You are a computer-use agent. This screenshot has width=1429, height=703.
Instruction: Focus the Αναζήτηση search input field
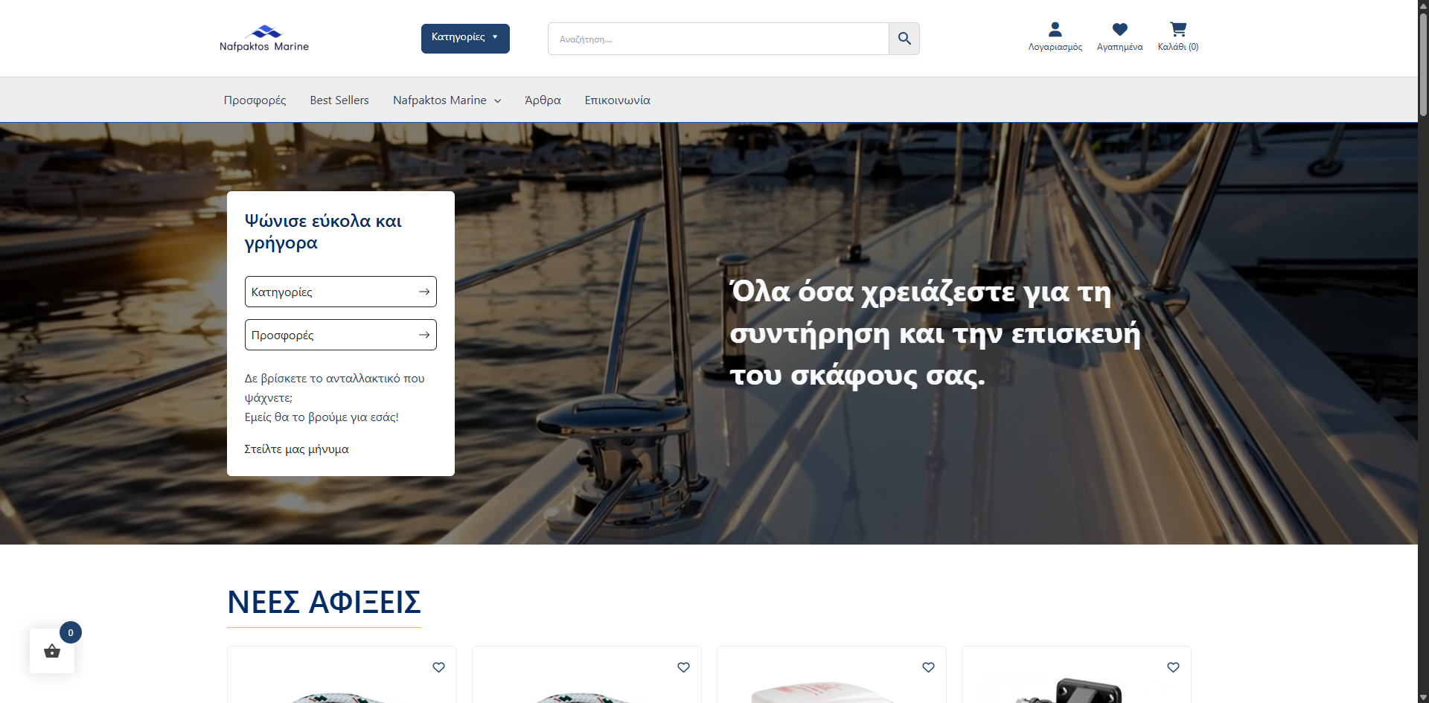(x=718, y=39)
